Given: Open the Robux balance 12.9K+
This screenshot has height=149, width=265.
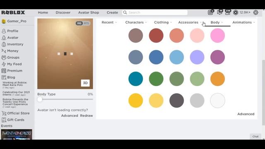Looking at the screenshot, I should click(x=245, y=12).
